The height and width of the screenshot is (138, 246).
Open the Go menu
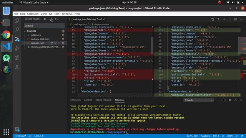tap(50, 14)
